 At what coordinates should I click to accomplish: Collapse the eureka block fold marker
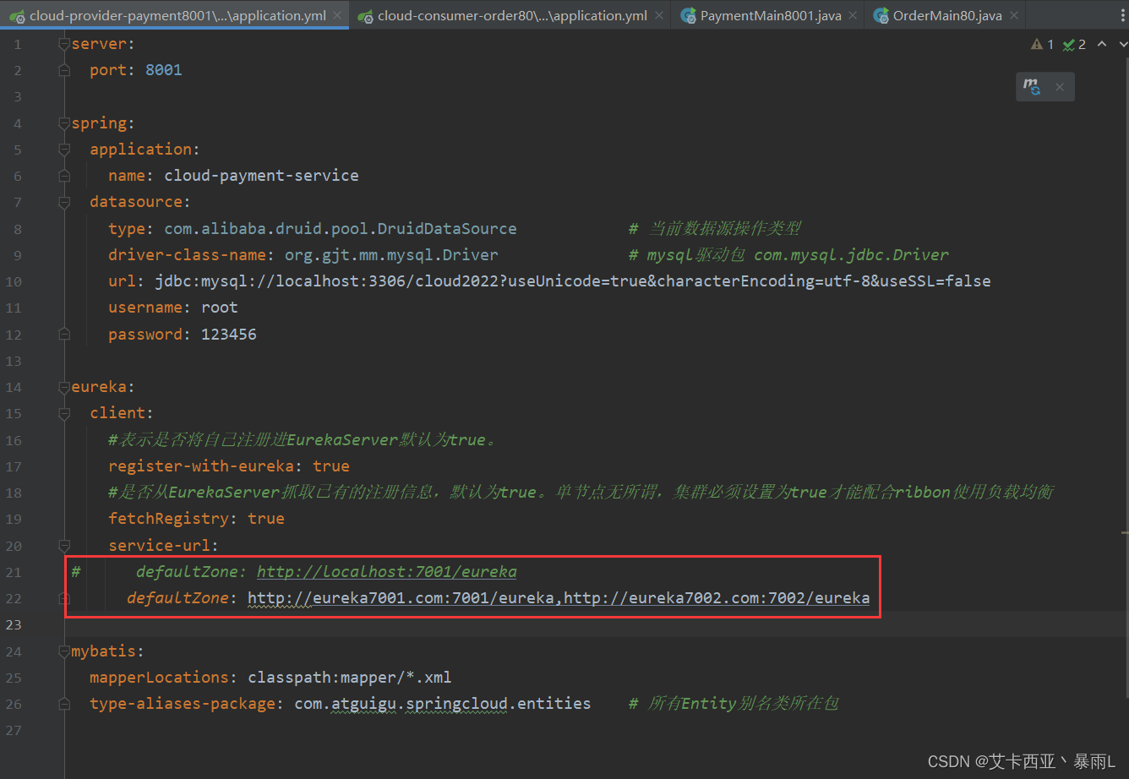tap(64, 387)
